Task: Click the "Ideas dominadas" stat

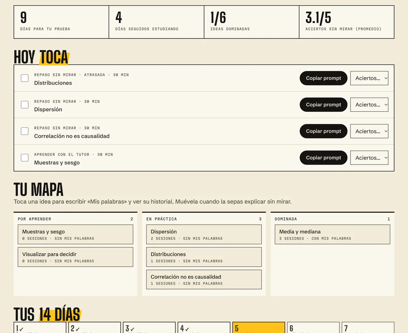Action: click(x=252, y=22)
